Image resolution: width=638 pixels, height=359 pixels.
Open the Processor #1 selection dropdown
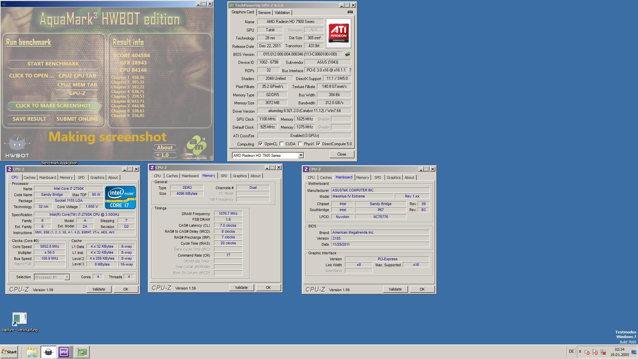pyautogui.click(x=66, y=277)
